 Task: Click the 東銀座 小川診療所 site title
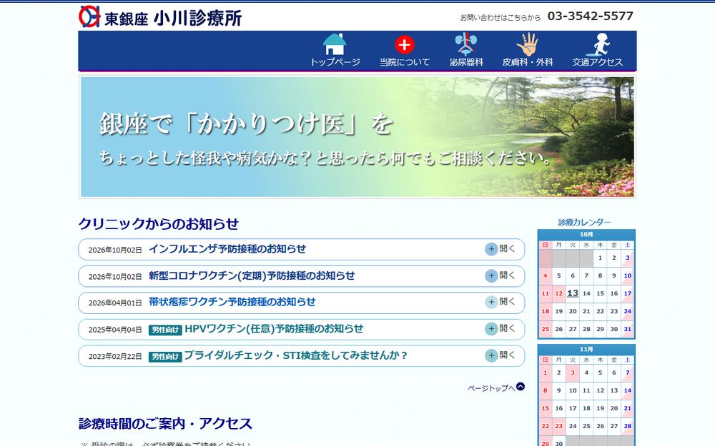click(x=173, y=19)
